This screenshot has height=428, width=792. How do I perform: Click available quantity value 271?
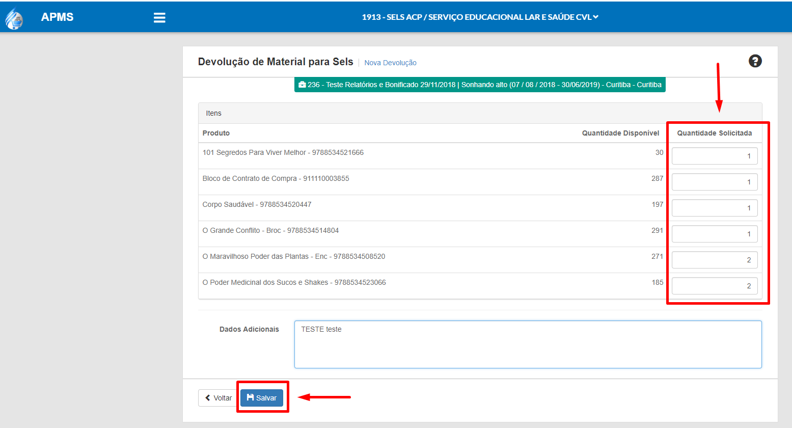pyautogui.click(x=658, y=256)
